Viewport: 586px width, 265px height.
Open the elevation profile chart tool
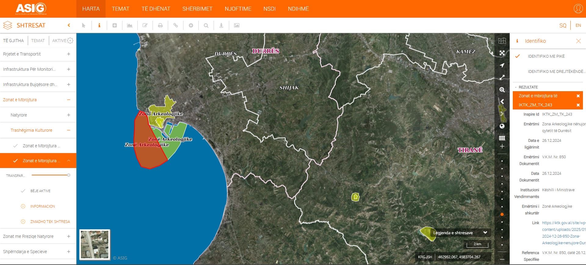click(x=130, y=26)
